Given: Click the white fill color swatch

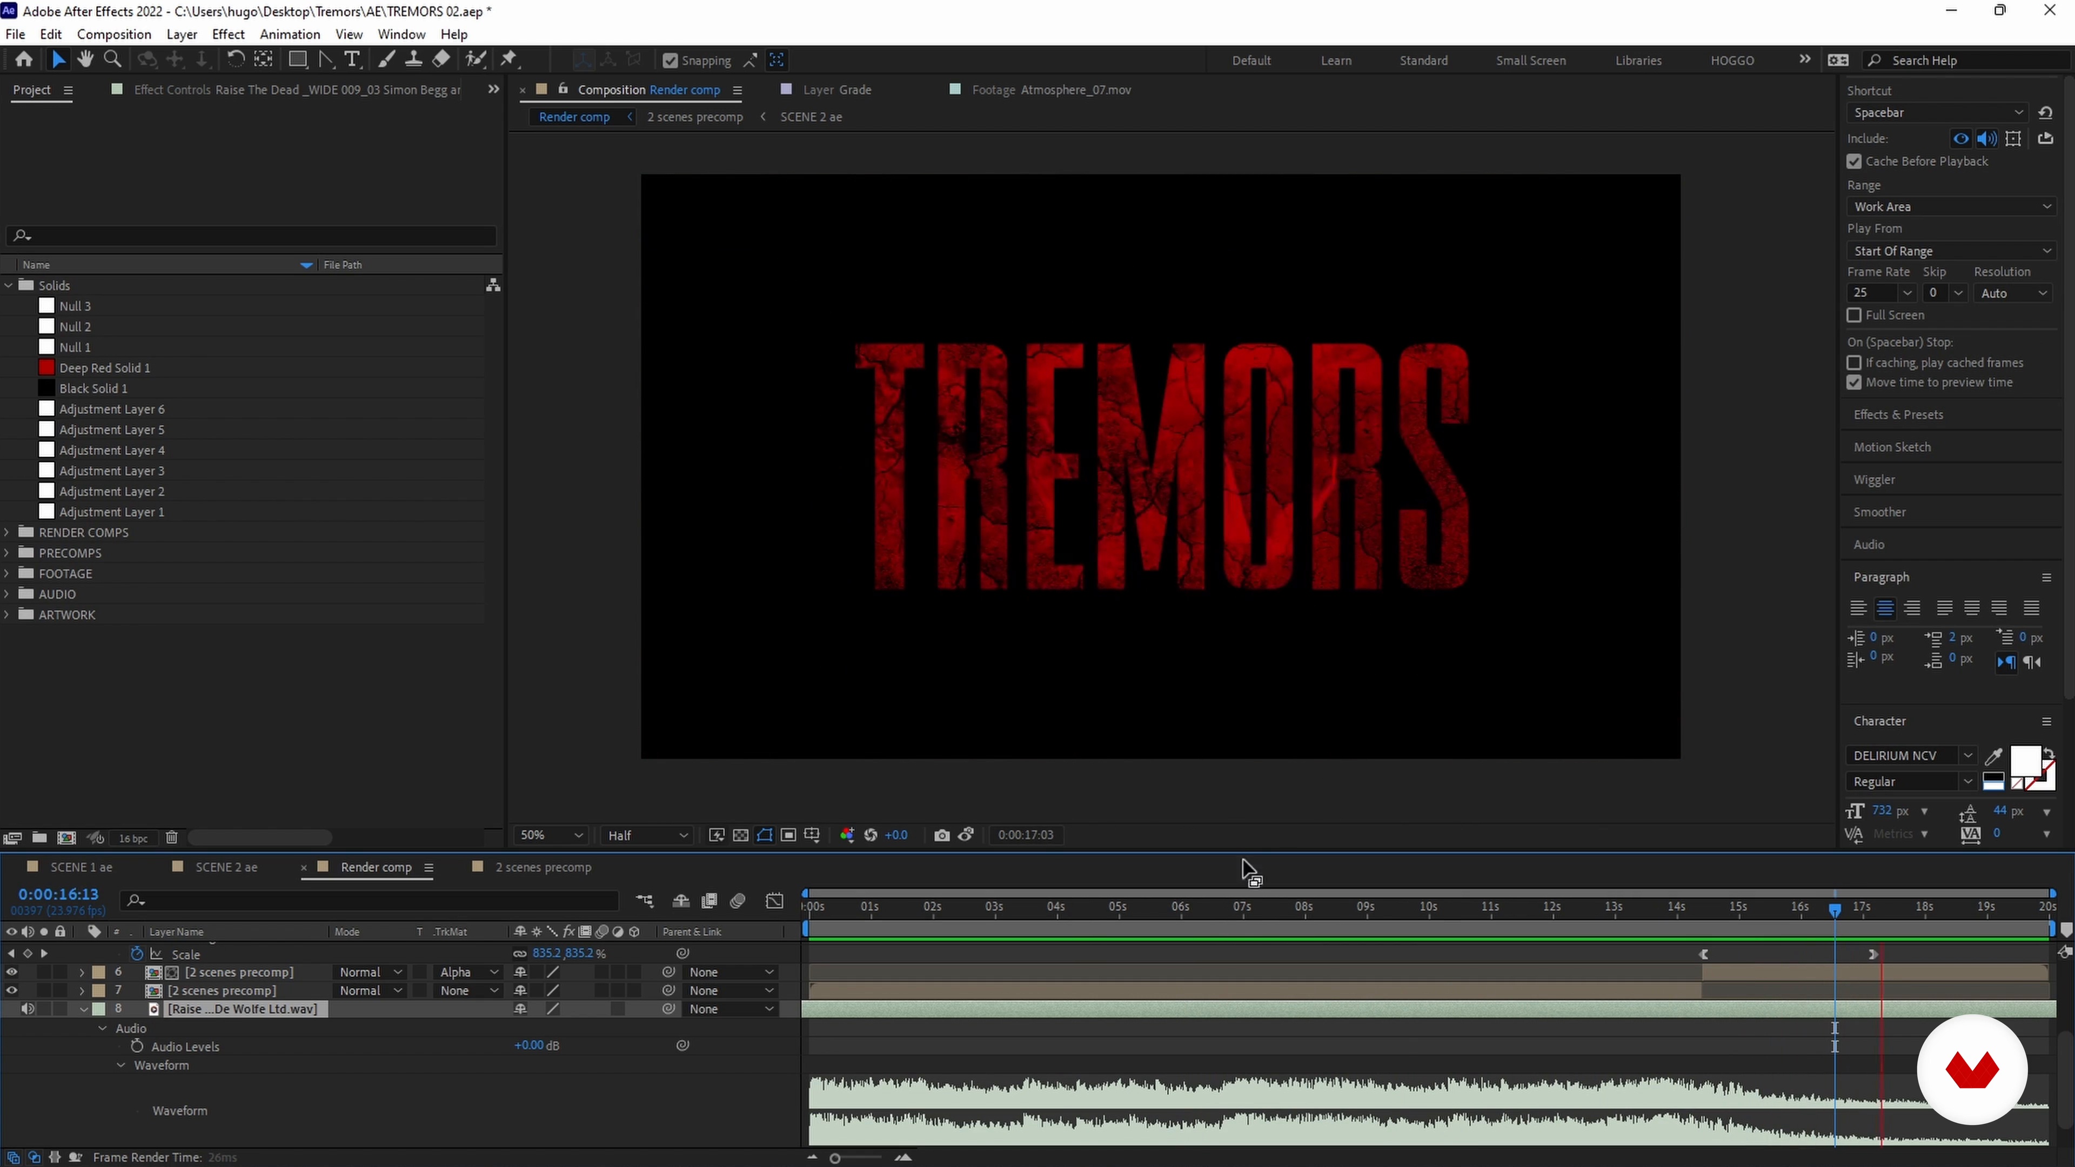Looking at the screenshot, I should [x=2025, y=761].
